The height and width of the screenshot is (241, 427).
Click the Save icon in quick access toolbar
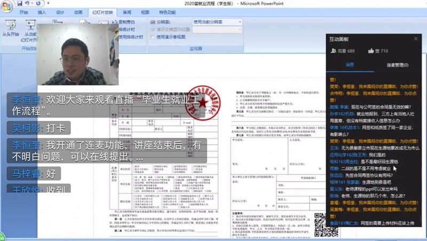(19, 3)
